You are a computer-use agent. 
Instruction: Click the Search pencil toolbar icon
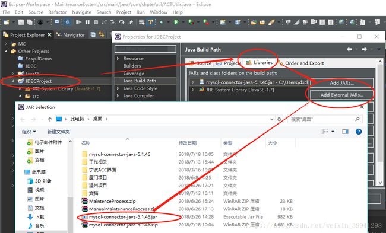271,23
